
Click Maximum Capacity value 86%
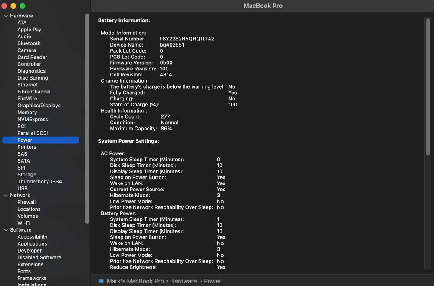(166, 129)
